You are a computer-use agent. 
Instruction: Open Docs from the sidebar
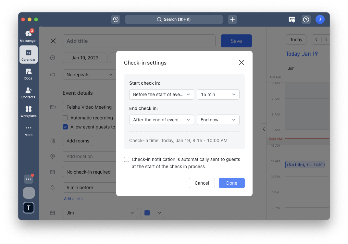[28, 74]
